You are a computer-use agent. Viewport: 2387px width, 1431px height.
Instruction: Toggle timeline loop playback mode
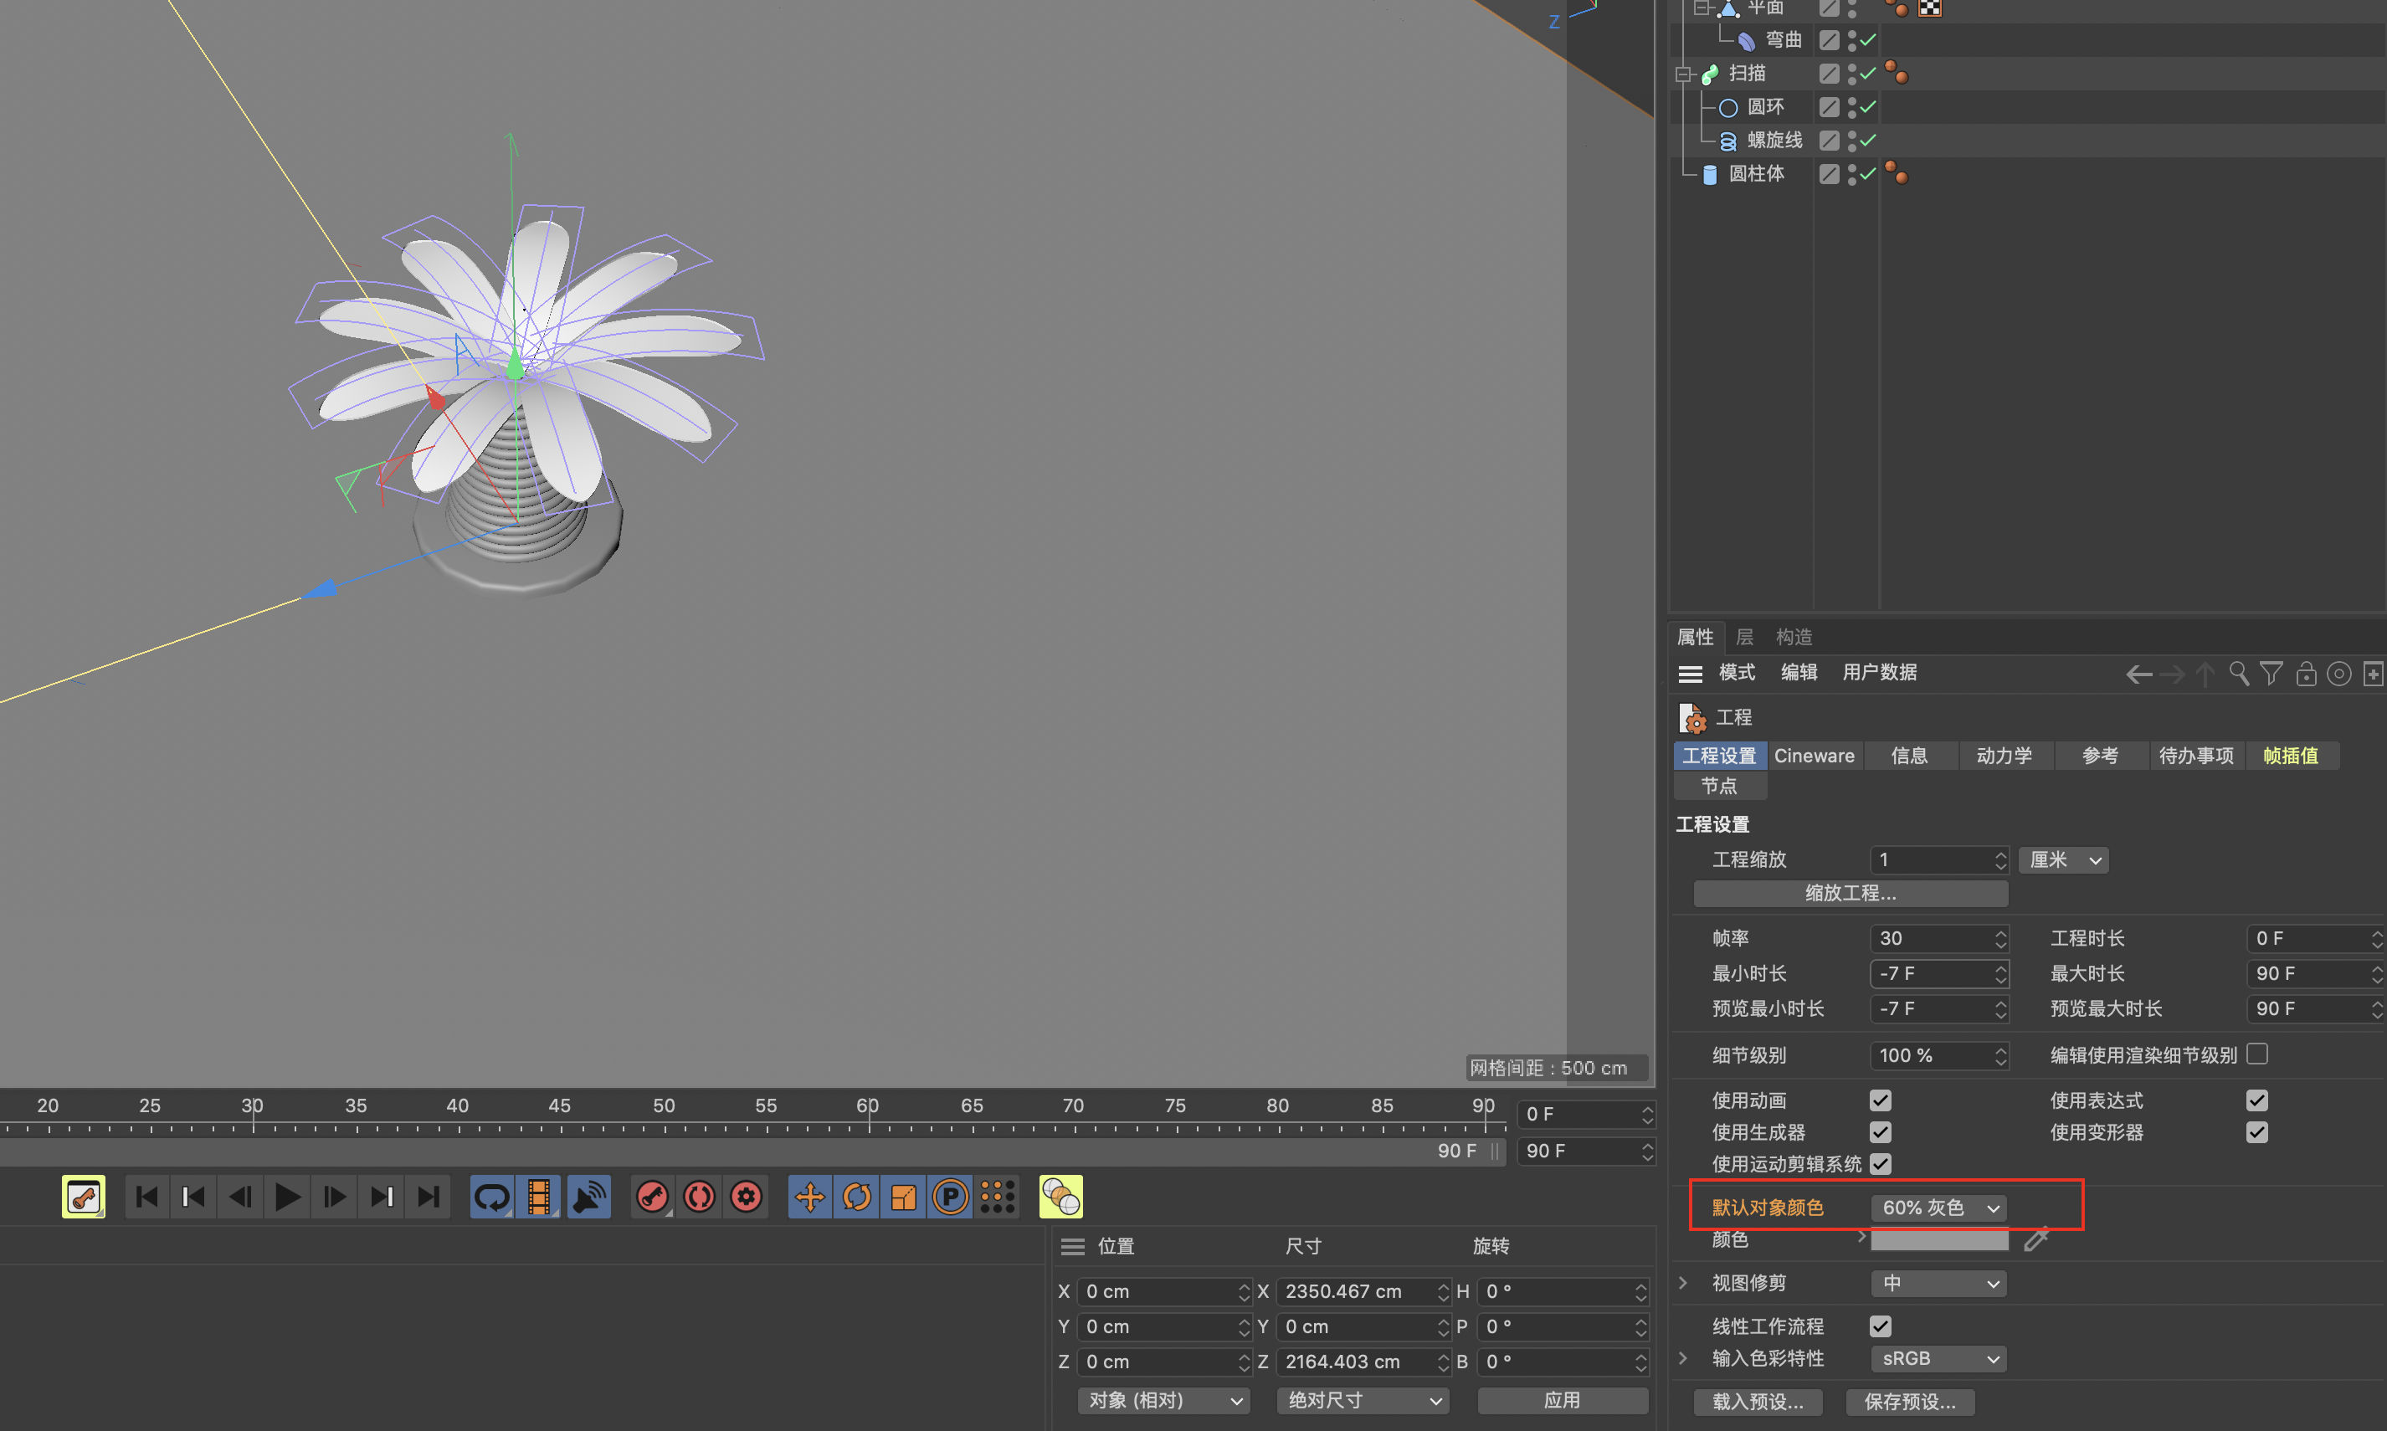pos(492,1197)
